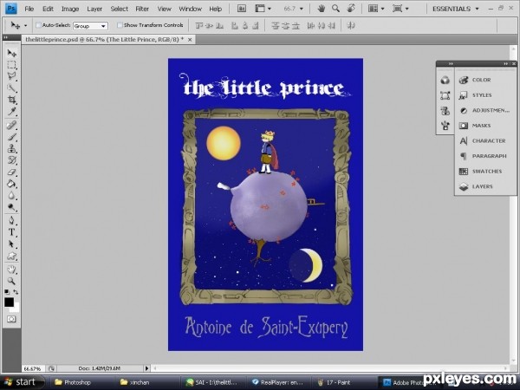Select the Hand tool in toolbox
Screen dimensions: 520x390
(x=11, y=270)
